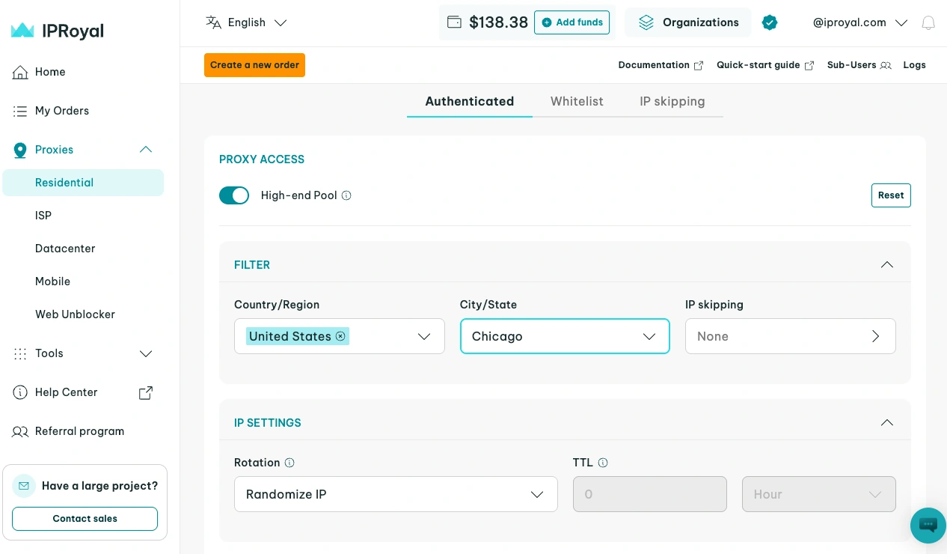Image resolution: width=947 pixels, height=554 pixels.
Task: Open the notifications bell icon
Action: click(x=928, y=22)
